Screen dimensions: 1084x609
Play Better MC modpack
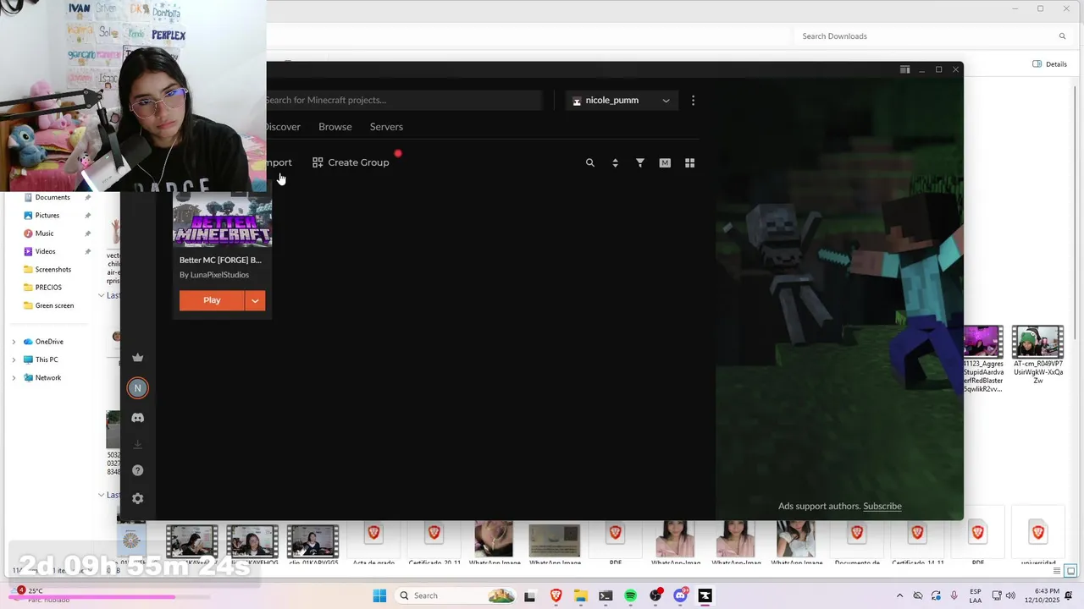[x=212, y=300]
